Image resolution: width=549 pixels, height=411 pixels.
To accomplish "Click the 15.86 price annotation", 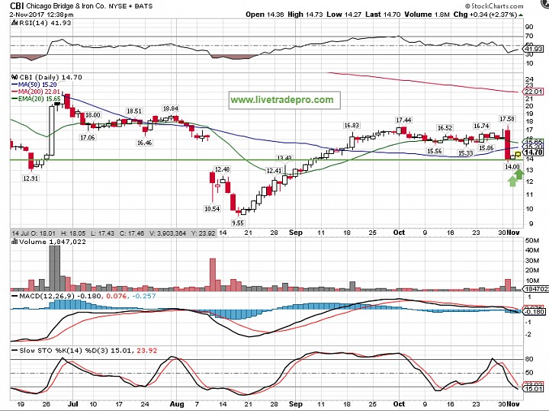I will [486, 148].
